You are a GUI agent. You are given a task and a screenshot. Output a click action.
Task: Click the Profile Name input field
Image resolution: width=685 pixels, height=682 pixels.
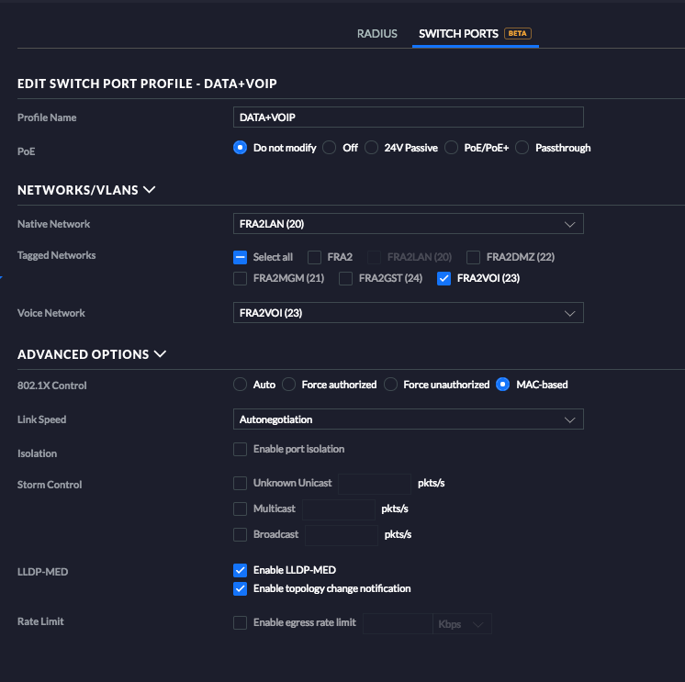click(x=409, y=117)
